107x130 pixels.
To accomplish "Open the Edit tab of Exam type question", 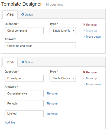I will 10,62.
